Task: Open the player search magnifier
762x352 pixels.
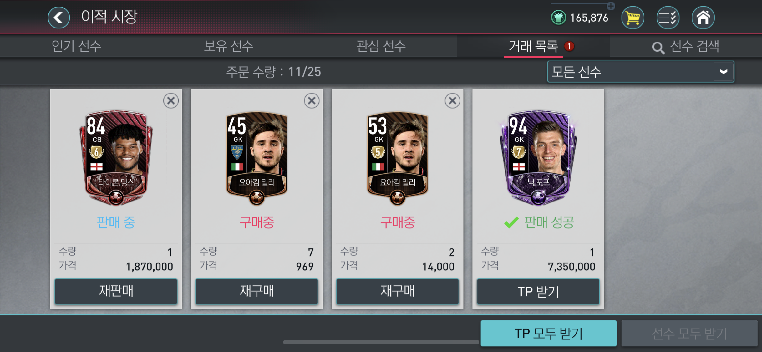Action: [658, 48]
